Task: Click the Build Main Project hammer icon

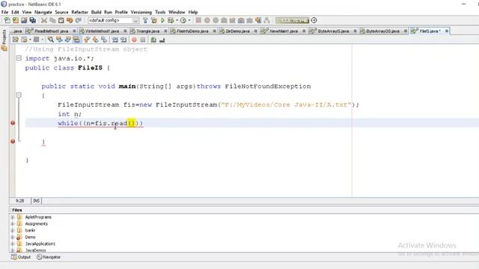Action: tap(145, 20)
